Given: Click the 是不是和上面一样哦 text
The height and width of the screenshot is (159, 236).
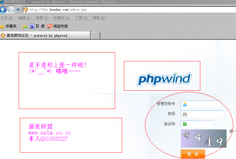Looking at the screenshot, I should [x=57, y=65].
